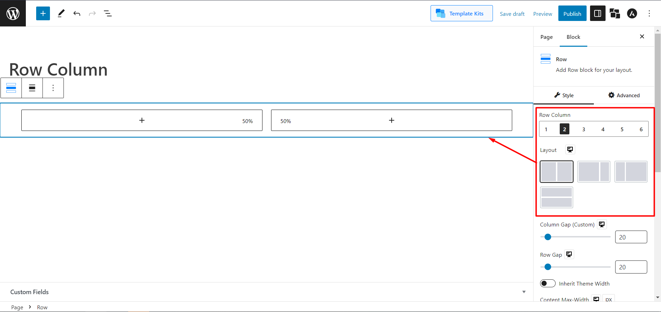Expand the Custom Fields panel
The height and width of the screenshot is (312, 661).
[x=524, y=292]
